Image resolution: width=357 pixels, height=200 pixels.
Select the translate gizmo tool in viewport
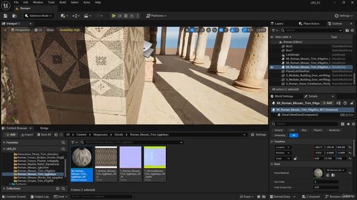pyautogui.click(x=192, y=30)
